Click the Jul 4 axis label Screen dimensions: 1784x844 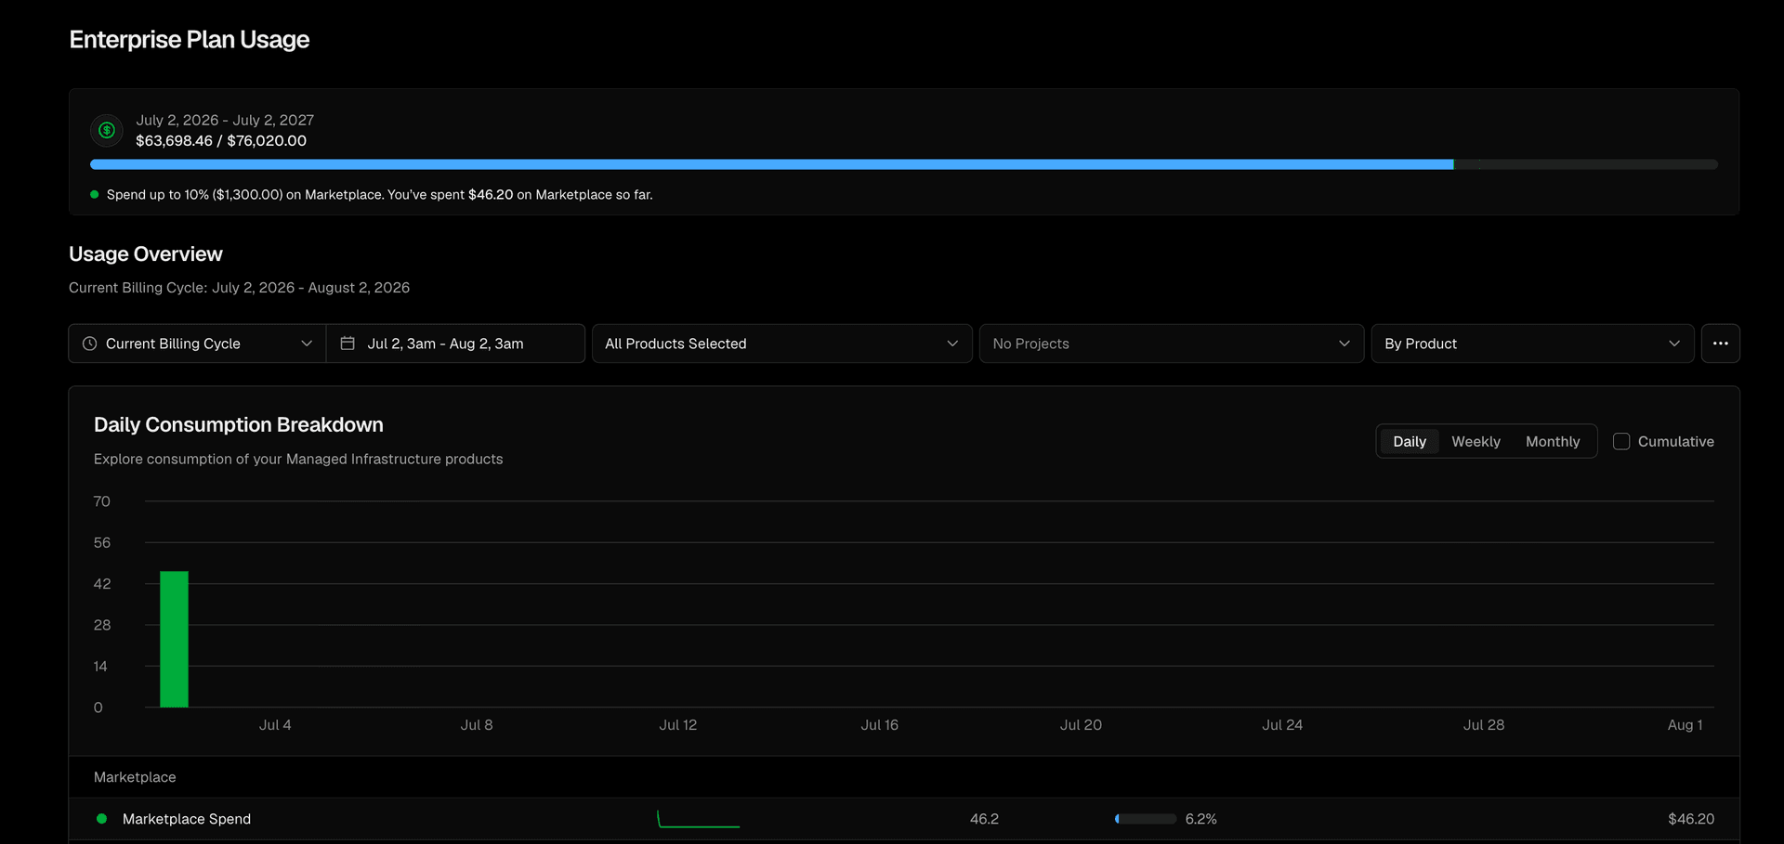coord(275,725)
